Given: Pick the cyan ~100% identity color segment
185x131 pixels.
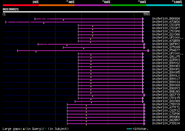Looking at the screenshot, I should tap(164, 5).
